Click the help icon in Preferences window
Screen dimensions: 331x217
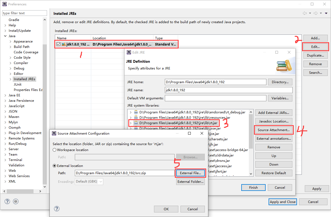coord(7,201)
